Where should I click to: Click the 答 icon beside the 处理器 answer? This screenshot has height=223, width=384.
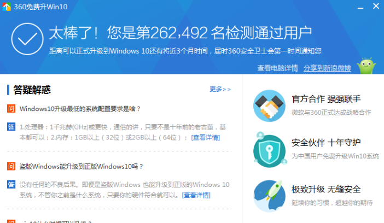[x=11, y=127]
